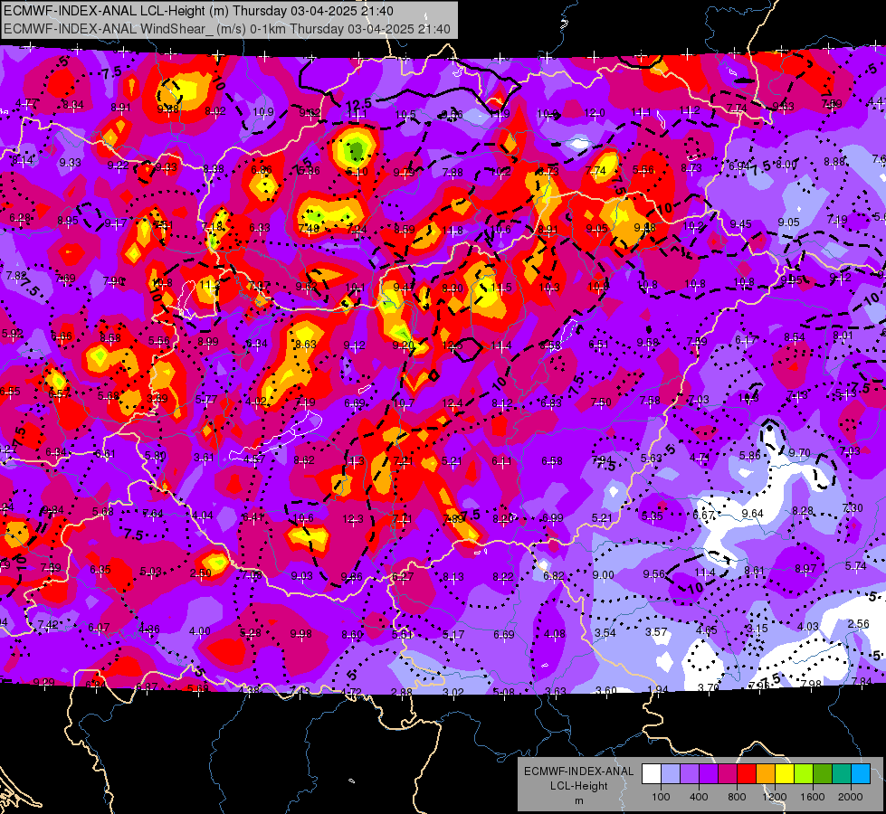
Task: Click the wind shear value 6.35
Action: pyautogui.click(x=100, y=570)
